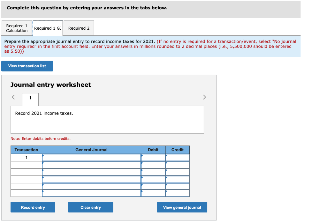
Task: Go to next journal entry with right chevron
Action: tap(204, 97)
